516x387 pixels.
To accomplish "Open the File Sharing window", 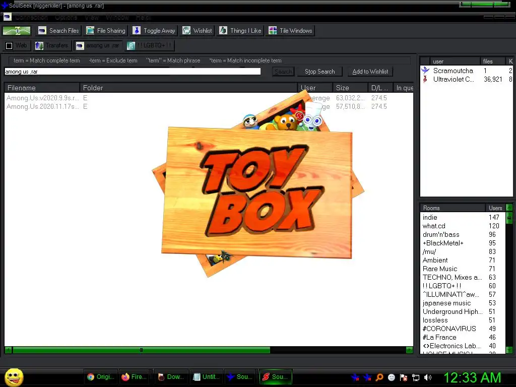I will [x=106, y=31].
